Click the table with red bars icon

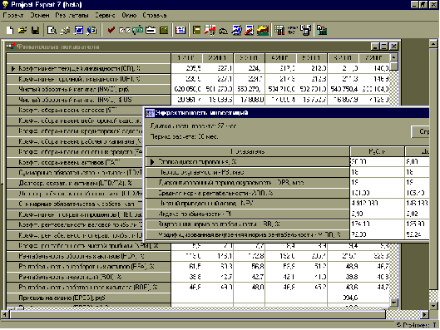tap(279, 30)
